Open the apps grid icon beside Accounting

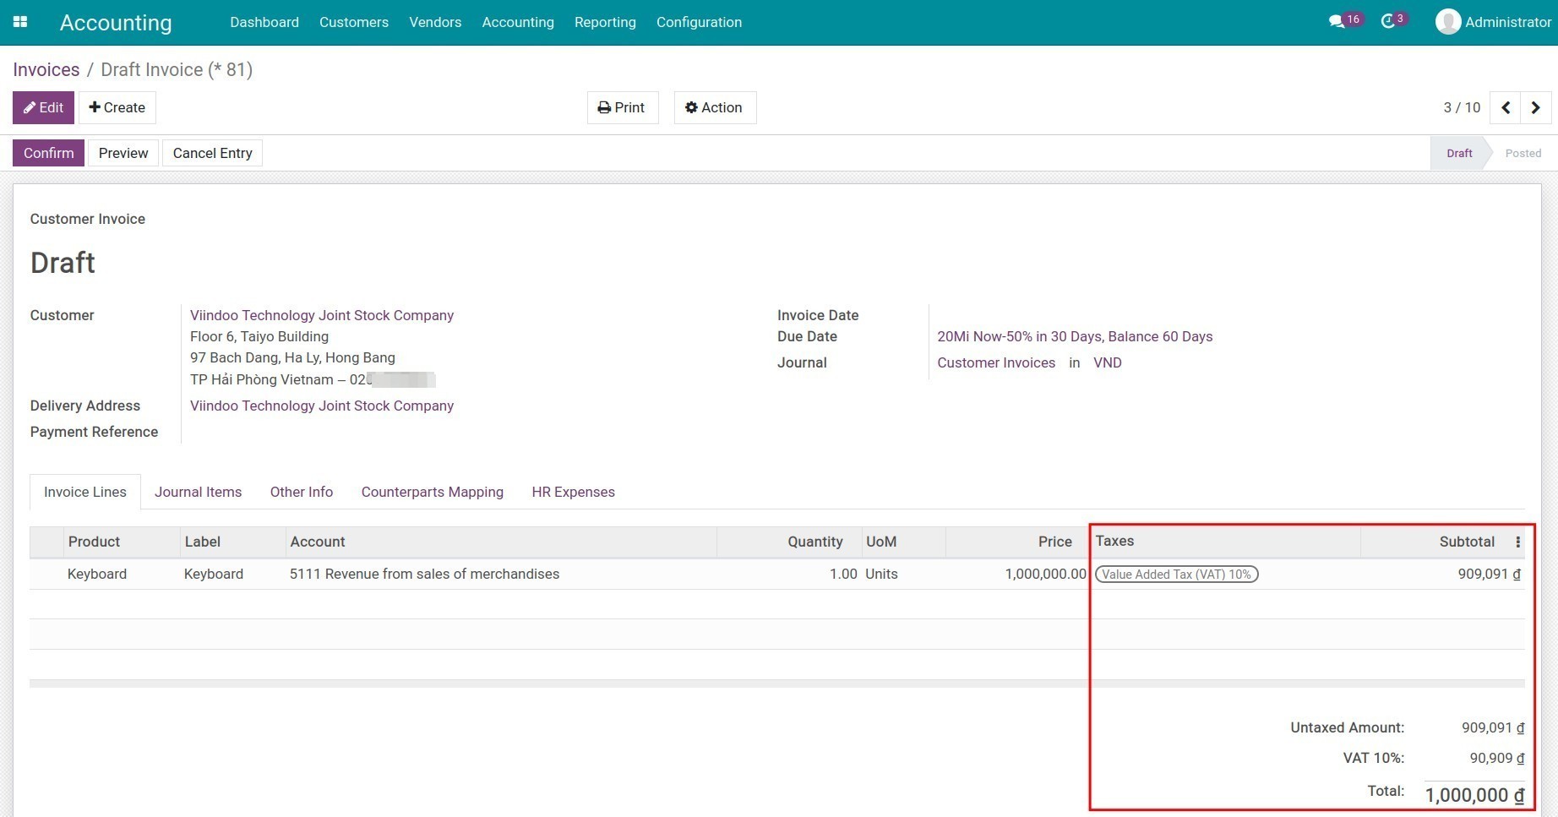20,22
